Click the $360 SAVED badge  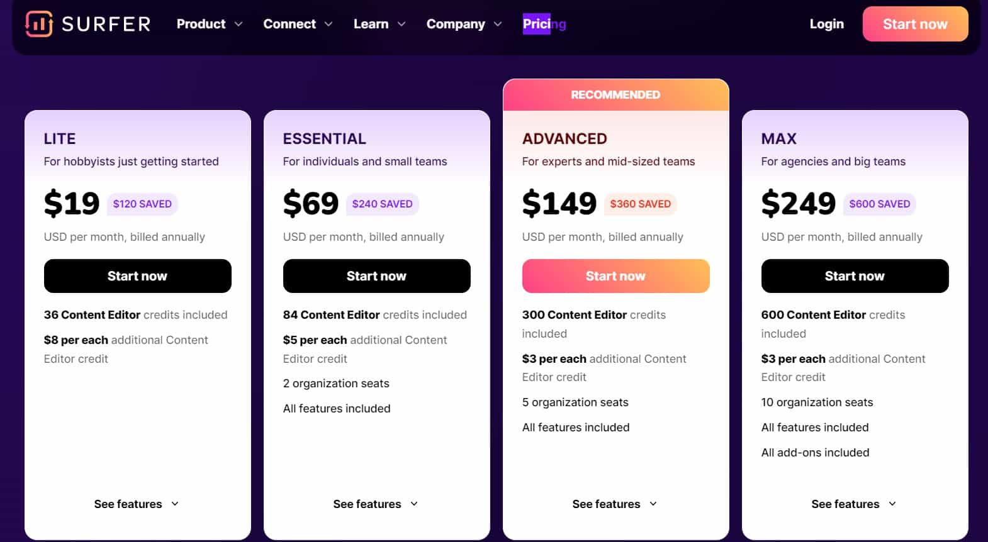pos(640,204)
